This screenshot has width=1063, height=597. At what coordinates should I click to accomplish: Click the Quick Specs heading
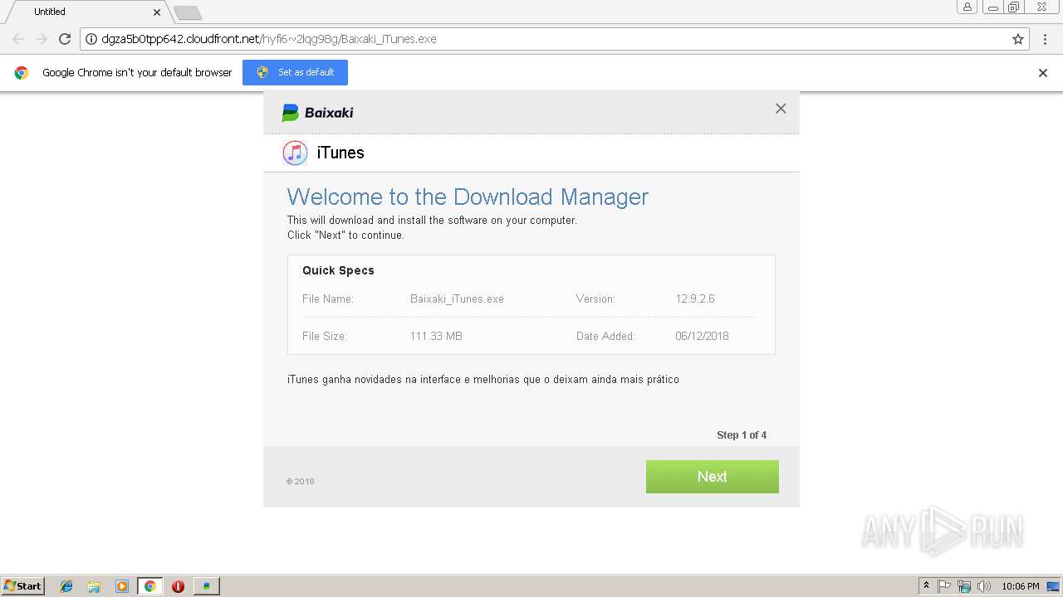point(338,270)
